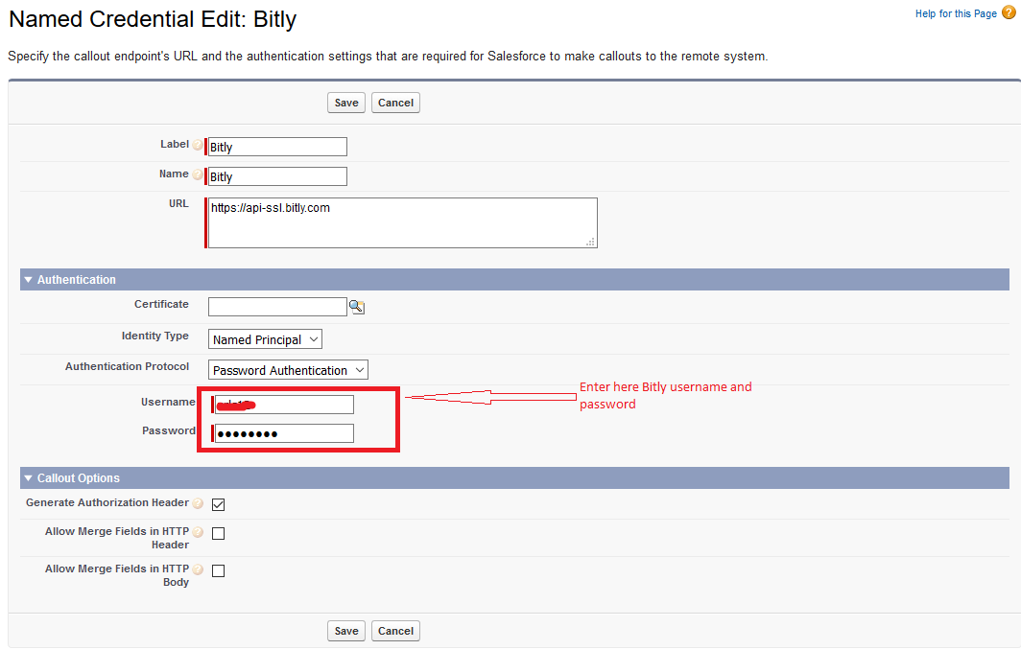Click the help question mark icon top right
Image resolution: width=1021 pixels, height=650 pixels.
tap(1008, 13)
